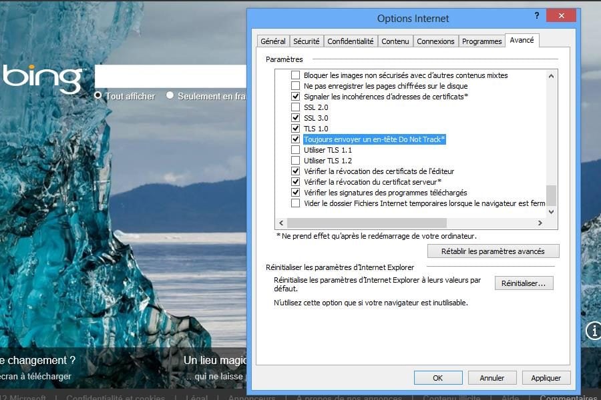The image size is (601, 400).
Task: Click in the Bing search box
Action: 170,76
